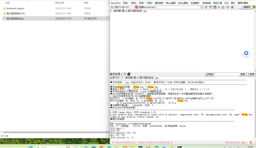This screenshot has width=256, height=148.
Task: Sort Explorer files by 修改日期 column
Action: 60,3
